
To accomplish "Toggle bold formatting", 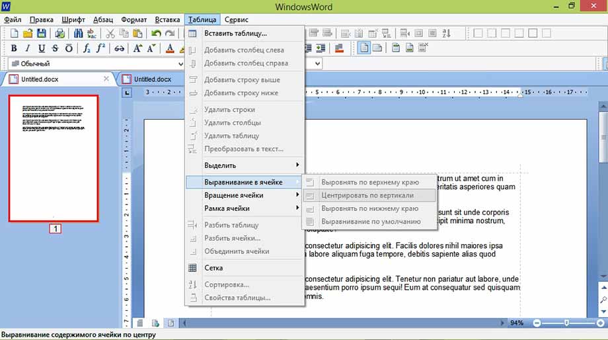I will (14, 48).
